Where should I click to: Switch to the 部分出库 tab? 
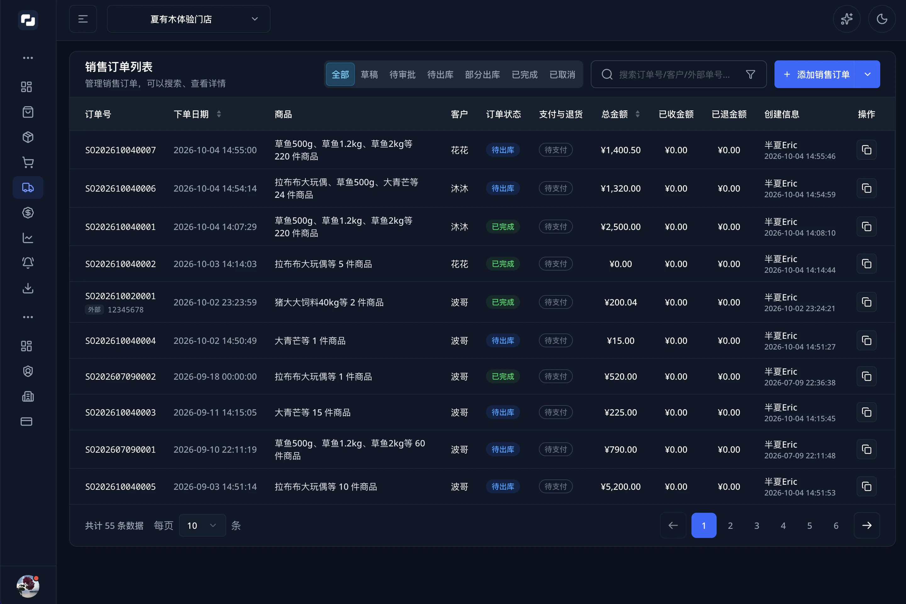(x=482, y=74)
